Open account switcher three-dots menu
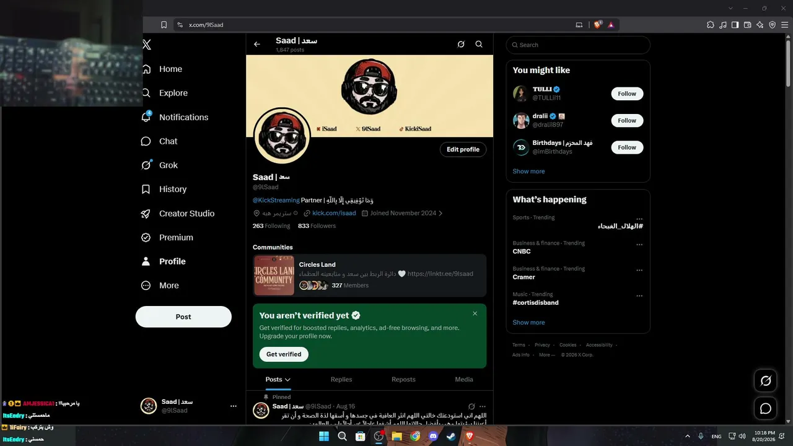 pos(234,406)
